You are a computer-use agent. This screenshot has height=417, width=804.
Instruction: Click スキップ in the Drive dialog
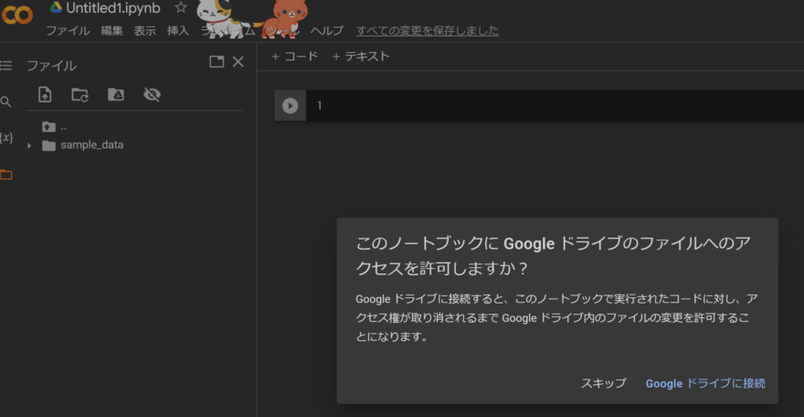604,383
